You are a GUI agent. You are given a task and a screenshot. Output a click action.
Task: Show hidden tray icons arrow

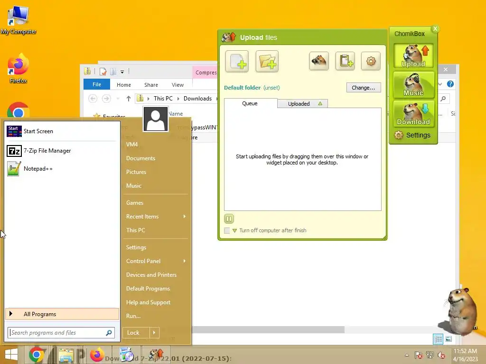407,355
